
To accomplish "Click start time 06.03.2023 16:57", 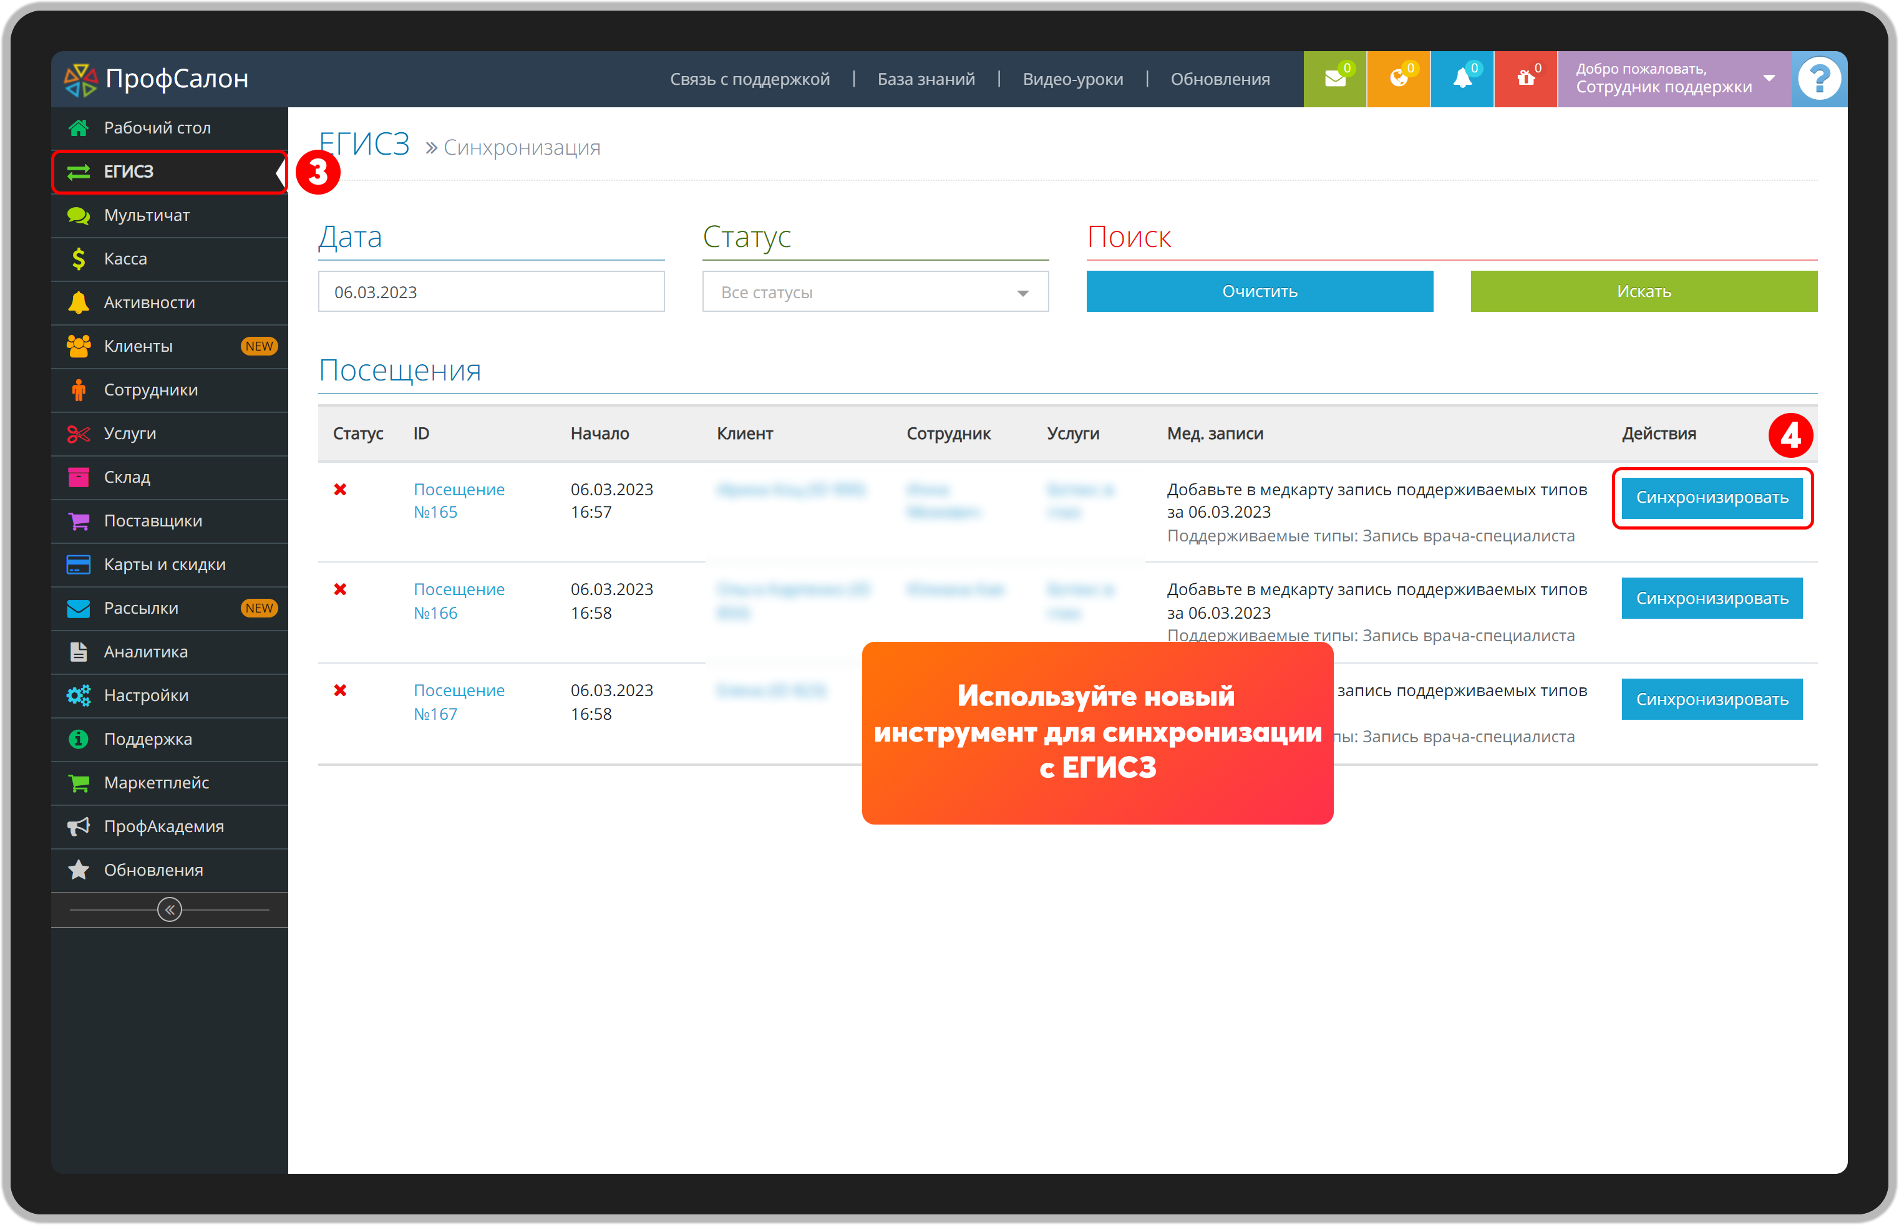I will pos(611,500).
